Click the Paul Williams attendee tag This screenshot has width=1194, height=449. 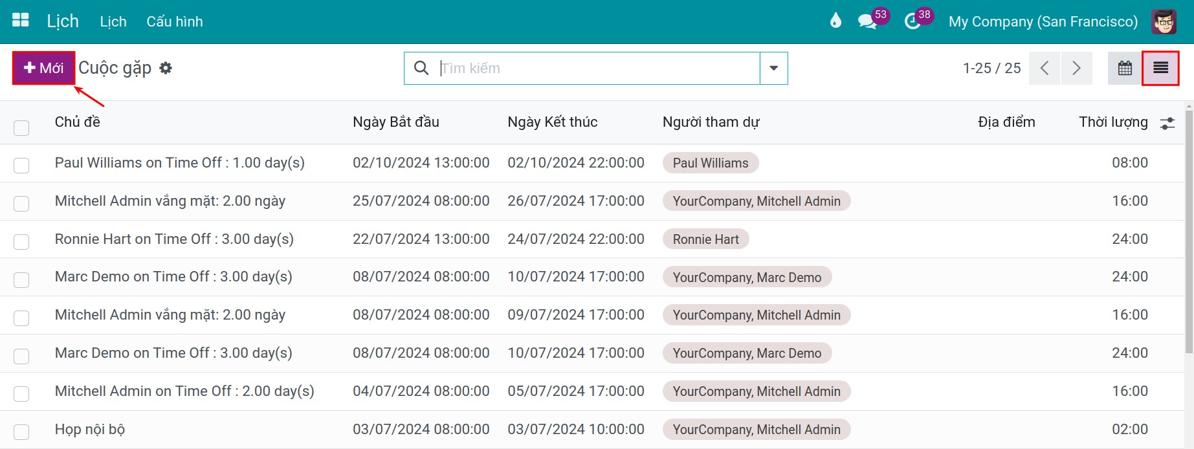pyautogui.click(x=711, y=163)
